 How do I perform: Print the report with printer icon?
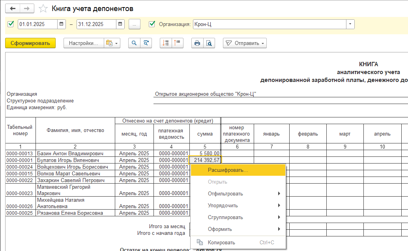click(197, 43)
